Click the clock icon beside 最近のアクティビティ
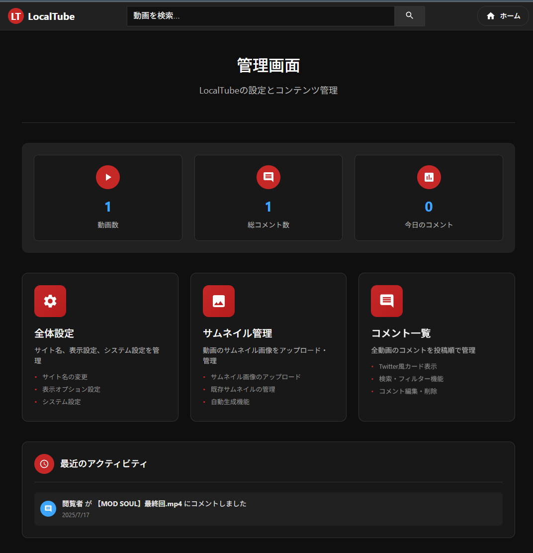 pos(44,464)
